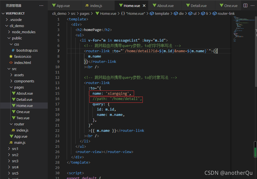Select Home.vue in the file tree
The width and height of the screenshot is (257, 179).
(24, 106)
